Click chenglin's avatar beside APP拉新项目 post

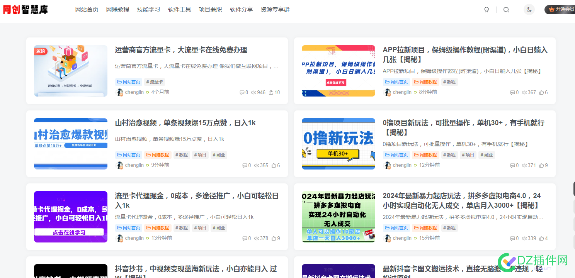tap(388, 92)
